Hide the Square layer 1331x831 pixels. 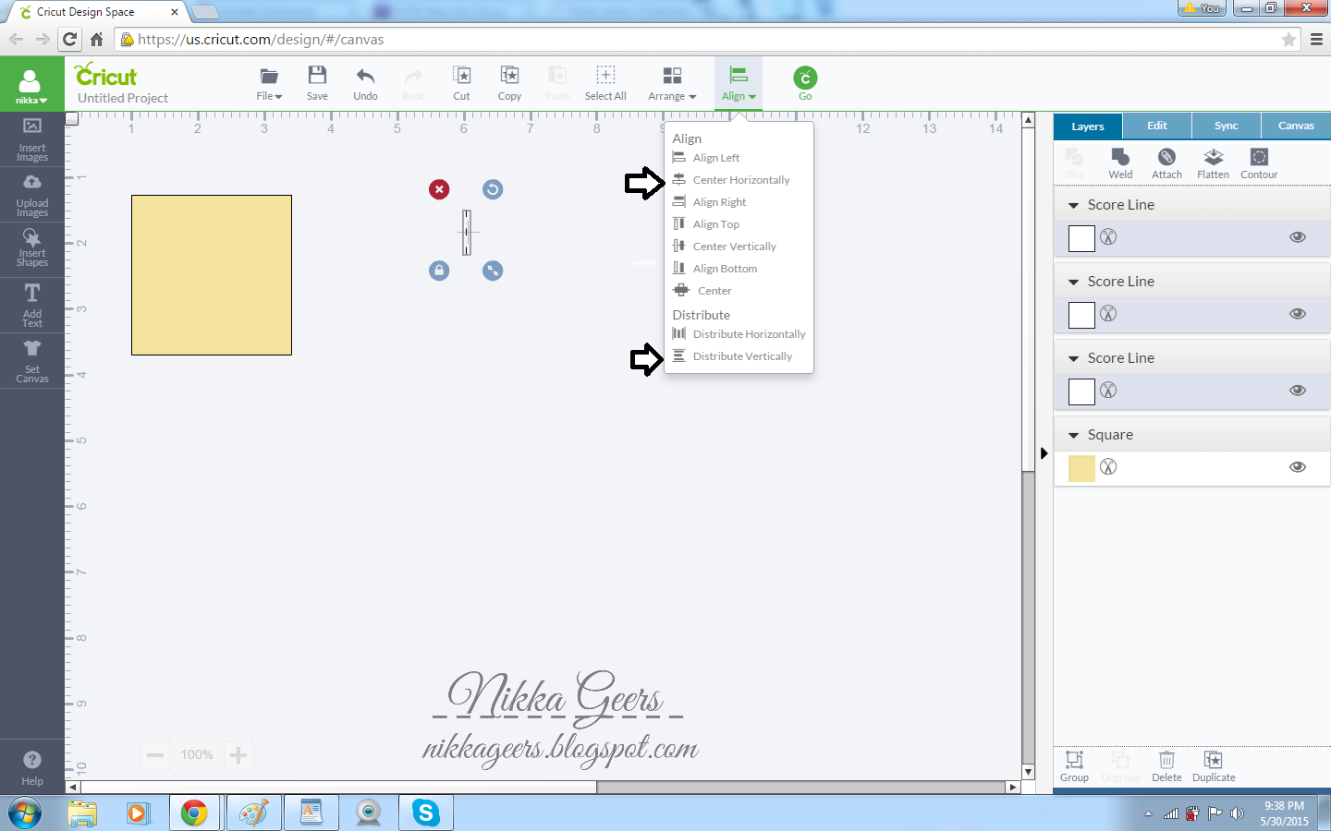1298,467
